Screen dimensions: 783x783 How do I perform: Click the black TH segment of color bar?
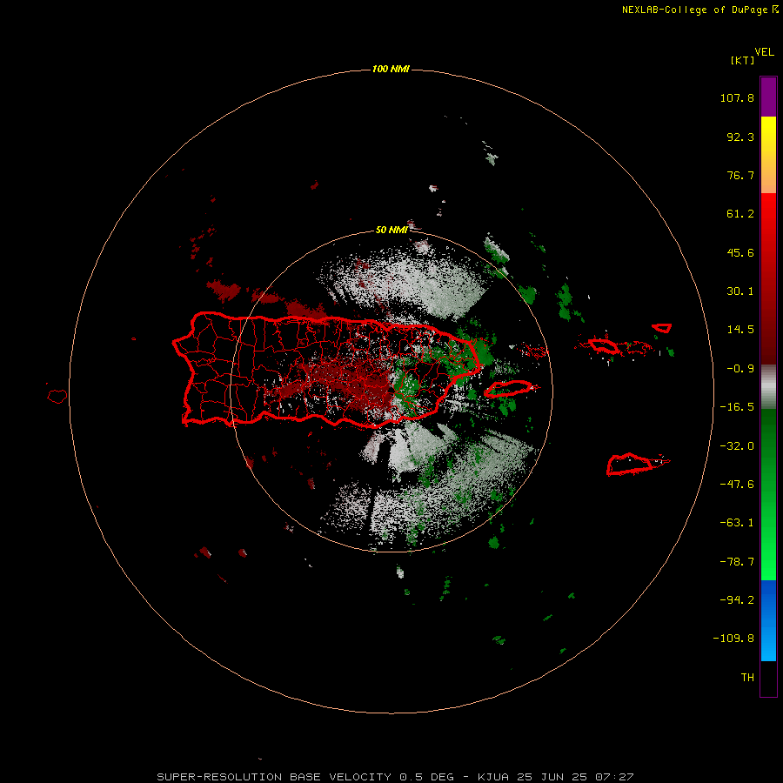point(768,678)
